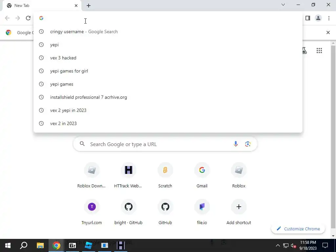This screenshot has height=252, width=336.
Task: Choose 'vex 2 yepi in 2023' suggestion
Action: pos(168,110)
